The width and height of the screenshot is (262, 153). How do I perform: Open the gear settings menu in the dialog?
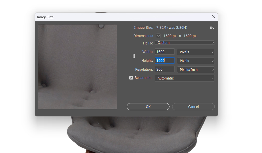click(211, 28)
